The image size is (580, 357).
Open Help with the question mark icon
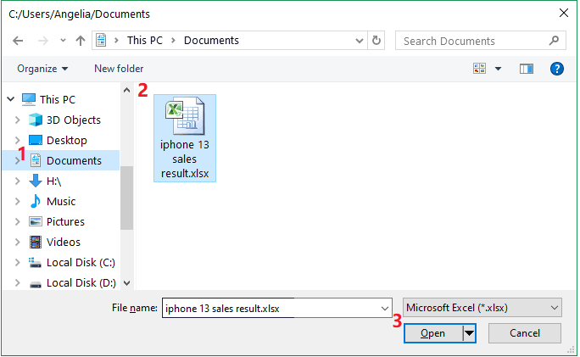tap(557, 69)
